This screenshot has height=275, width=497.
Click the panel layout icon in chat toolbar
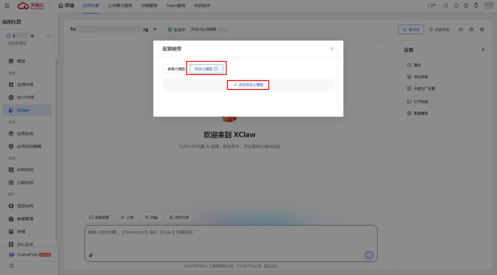point(471,29)
